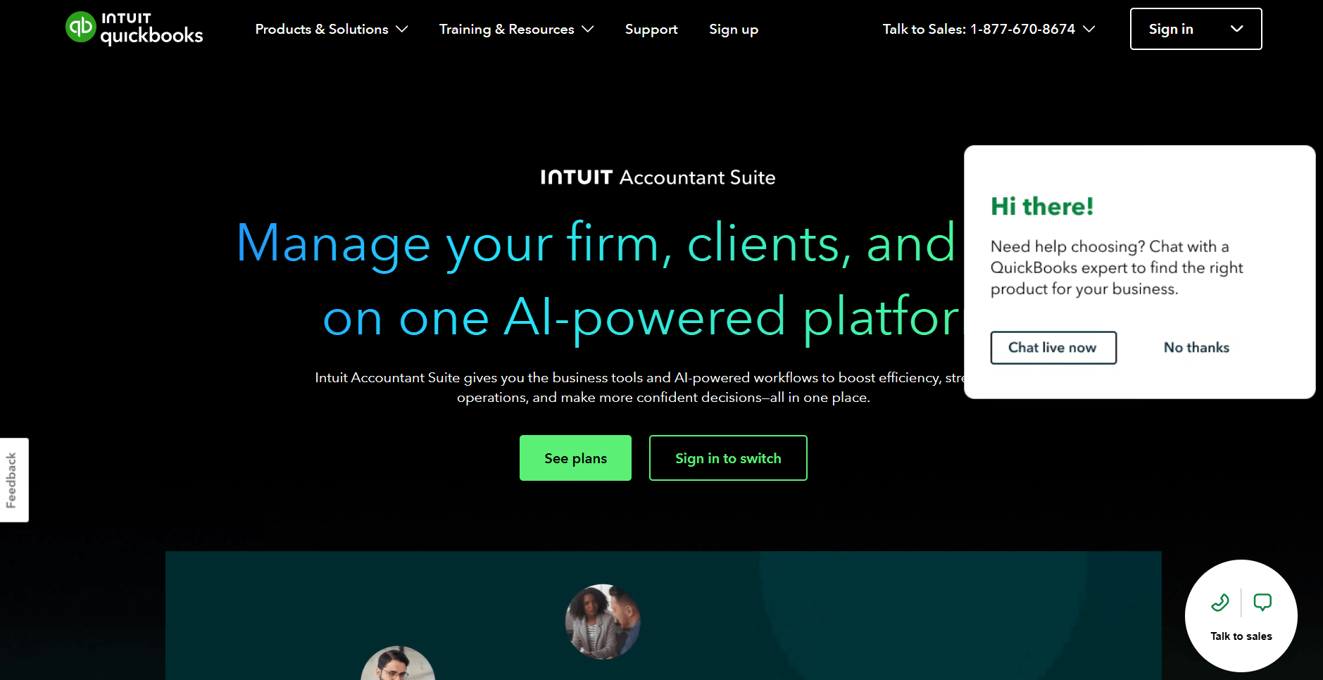Viewport: 1323px width, 680px height.
Task: Click the phone icon in Talk to sales
Action: click(x=1220, y=603)
